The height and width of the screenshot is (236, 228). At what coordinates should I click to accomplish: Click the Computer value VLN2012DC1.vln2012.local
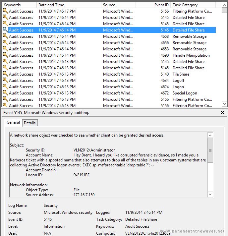click(148, 233)
